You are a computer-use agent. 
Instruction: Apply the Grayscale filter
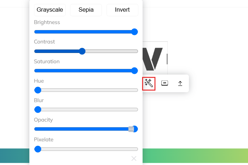click(50, 10)
